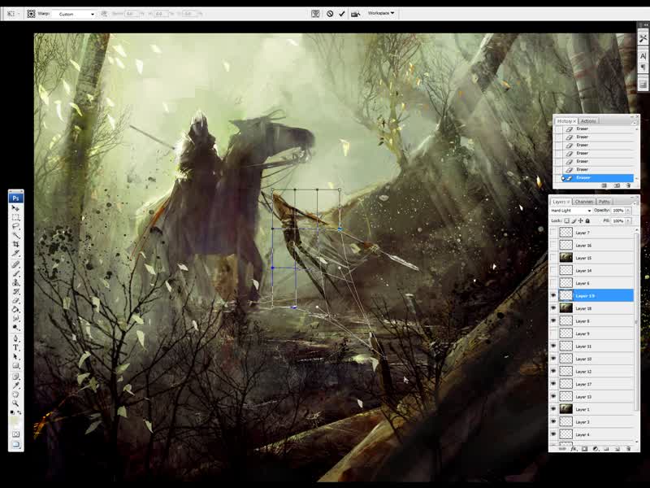Screen dimensions: 650x488
Task: Select the Rectangular Marquee tool
Action: [x=15, y=217]
